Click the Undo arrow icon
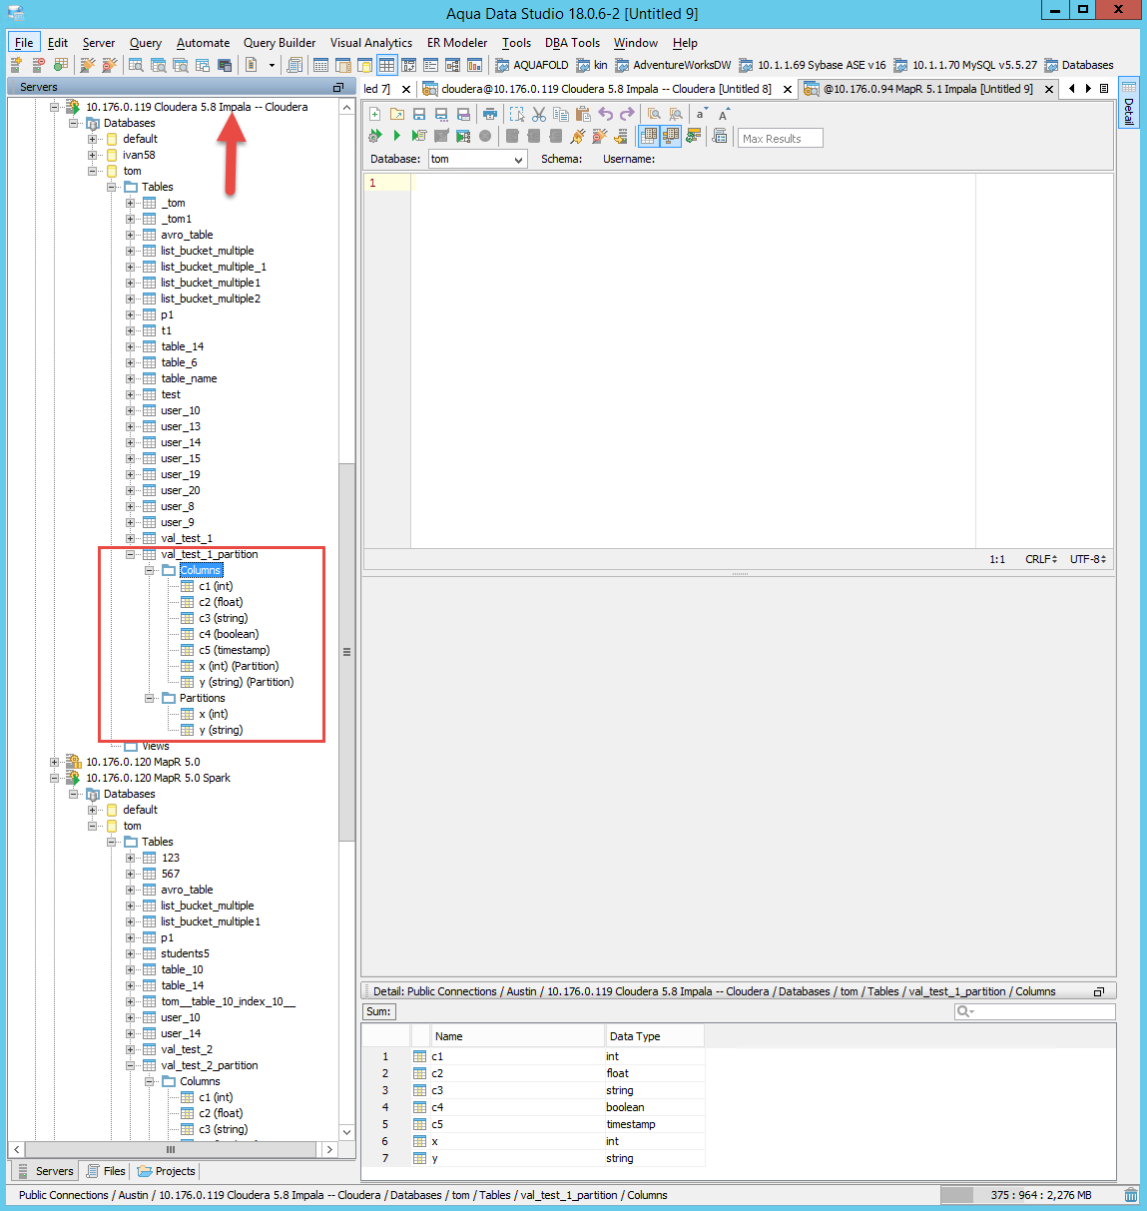Viewport: 1147px width, 1211px height. (605, 115)
